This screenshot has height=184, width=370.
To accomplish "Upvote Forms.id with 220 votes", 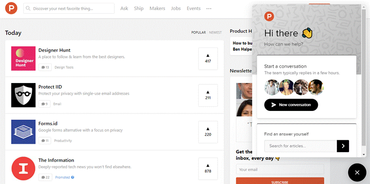I will point(208,132).
